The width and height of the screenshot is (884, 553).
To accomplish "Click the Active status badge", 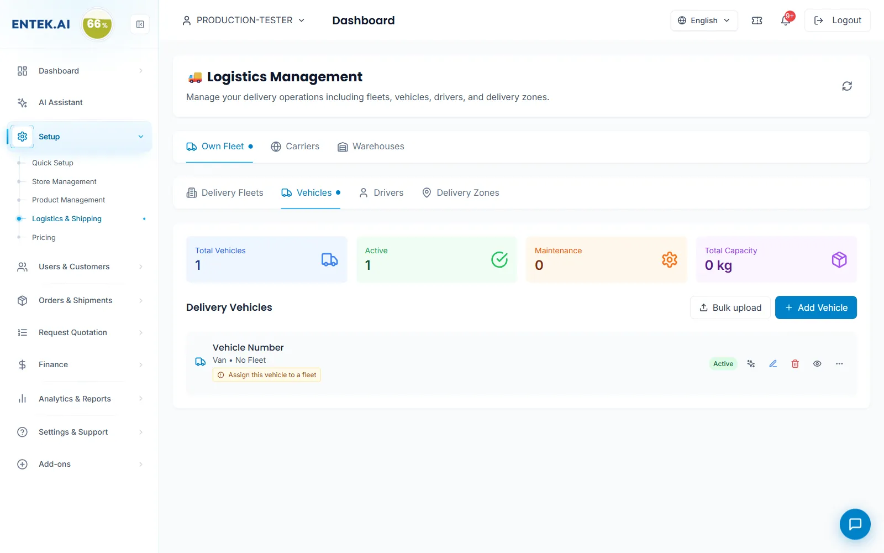I will (723, 364).
